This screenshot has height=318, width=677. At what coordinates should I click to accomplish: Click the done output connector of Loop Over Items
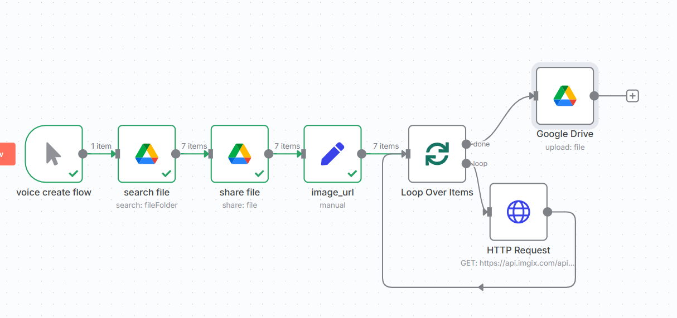coord(466,144)
